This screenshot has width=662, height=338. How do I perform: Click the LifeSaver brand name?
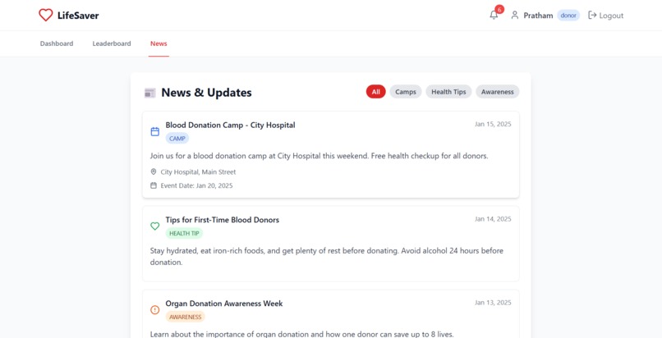tap(78, 16)
